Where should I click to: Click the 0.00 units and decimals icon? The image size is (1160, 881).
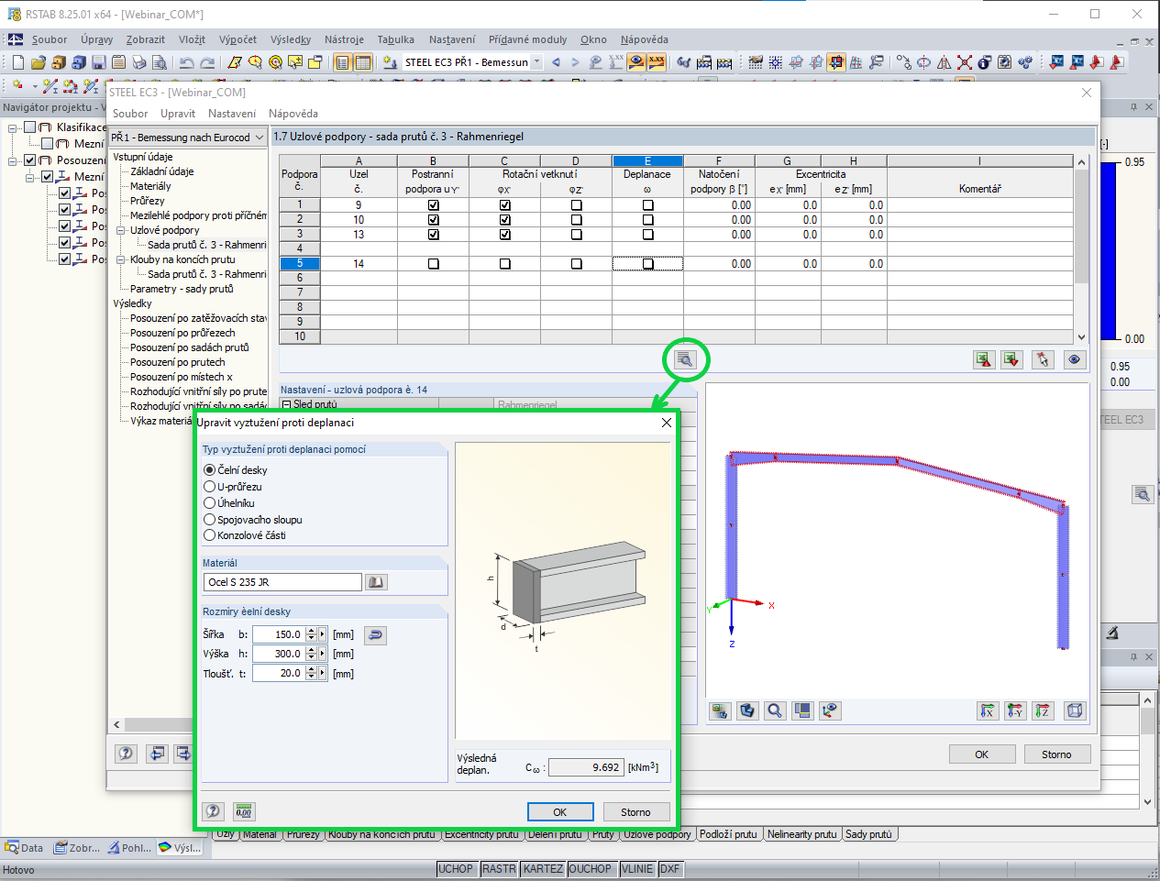243,811
